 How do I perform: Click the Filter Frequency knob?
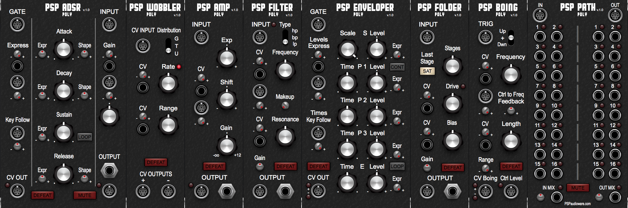pyautogui.click(x=285, y=70)
